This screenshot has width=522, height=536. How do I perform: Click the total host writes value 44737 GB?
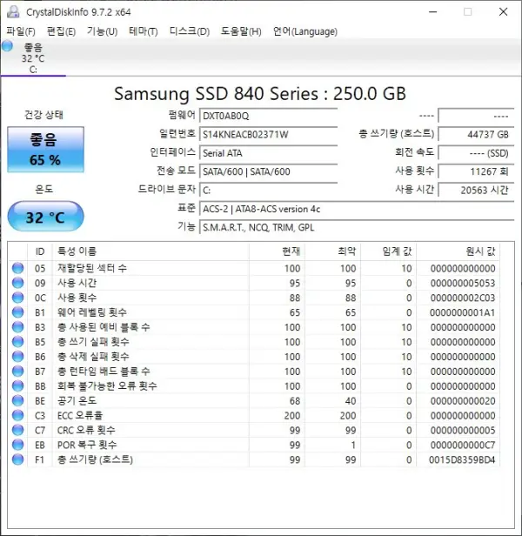coord(476,134)
